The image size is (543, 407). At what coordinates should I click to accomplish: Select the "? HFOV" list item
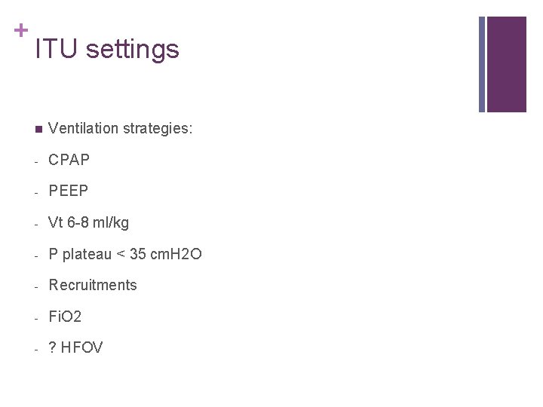[75, 348]
